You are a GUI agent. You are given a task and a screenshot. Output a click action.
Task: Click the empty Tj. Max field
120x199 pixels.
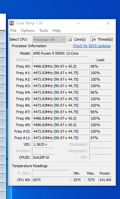51,173
